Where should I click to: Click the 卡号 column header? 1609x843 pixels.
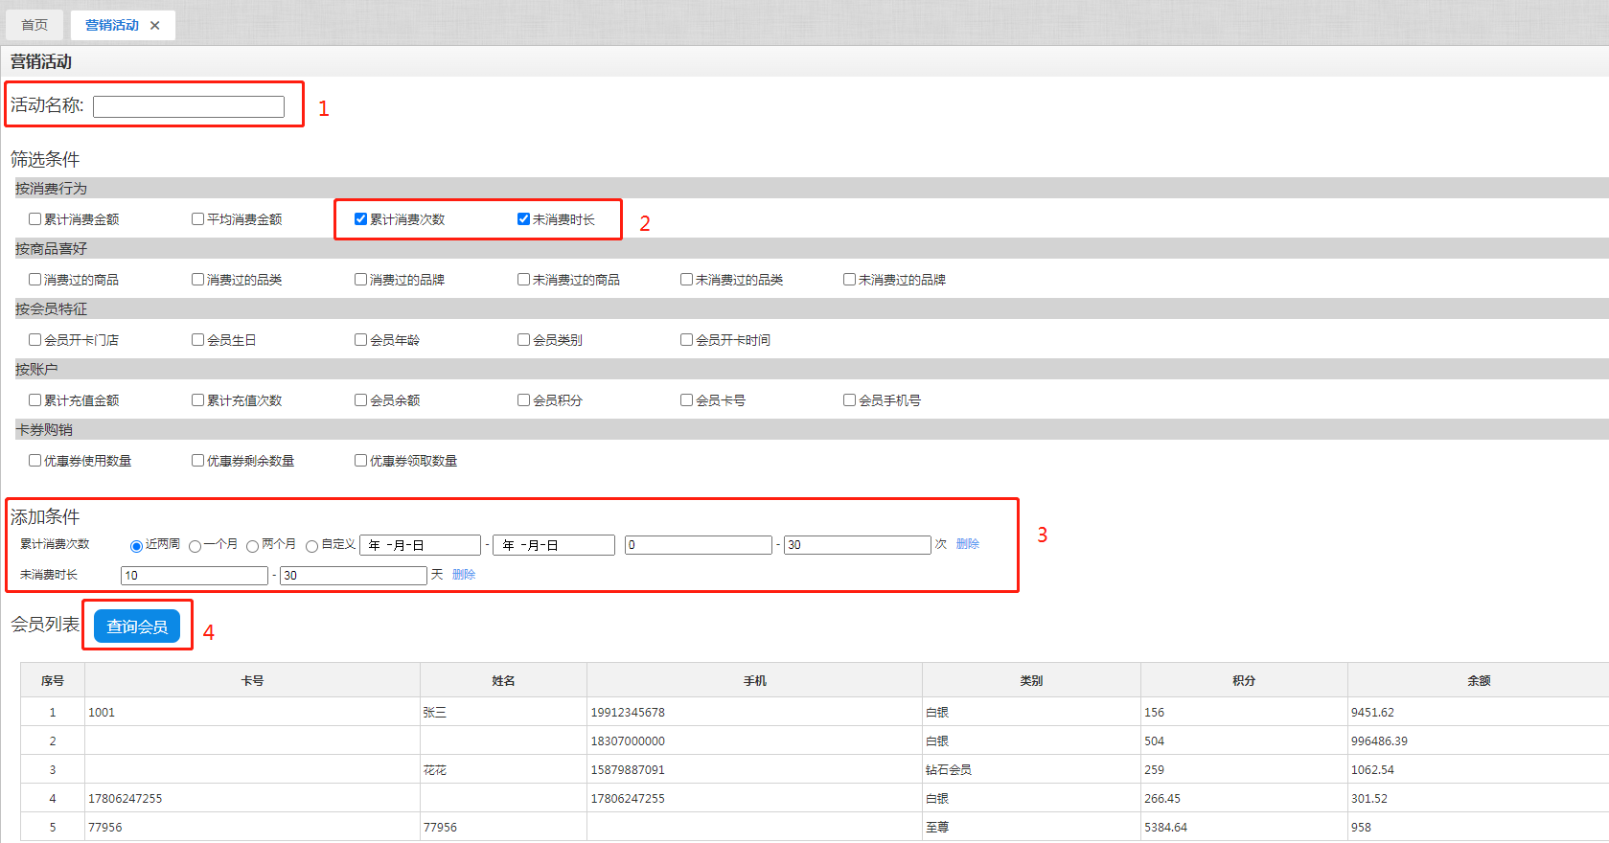pos(252,681)
